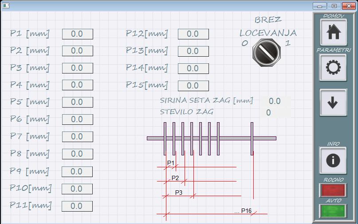Activate AVTO automatic mode
This screenshot has width=358, height=224.
point(333,211)
